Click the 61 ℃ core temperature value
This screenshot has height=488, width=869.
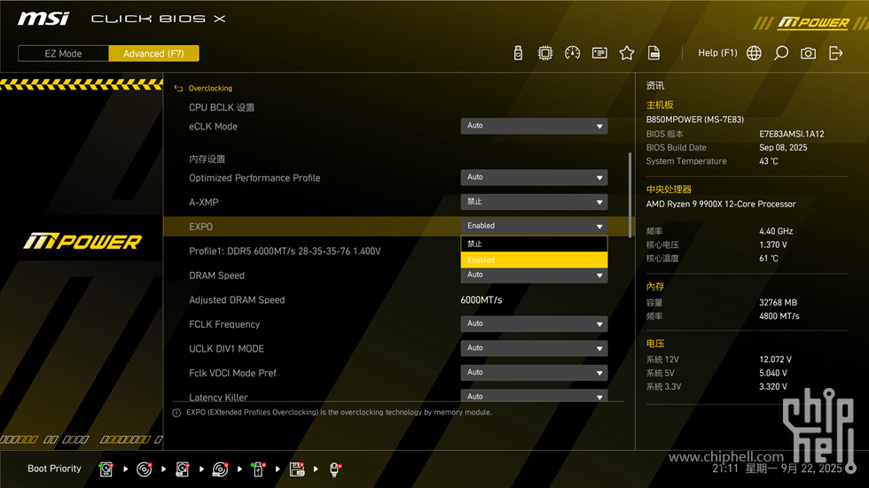point(769,259)
